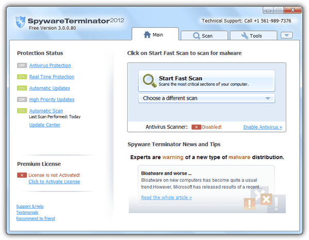Open Testimonials link
Image resolution: width=309 pixels, height=240 pixels.
click(27, 212)
